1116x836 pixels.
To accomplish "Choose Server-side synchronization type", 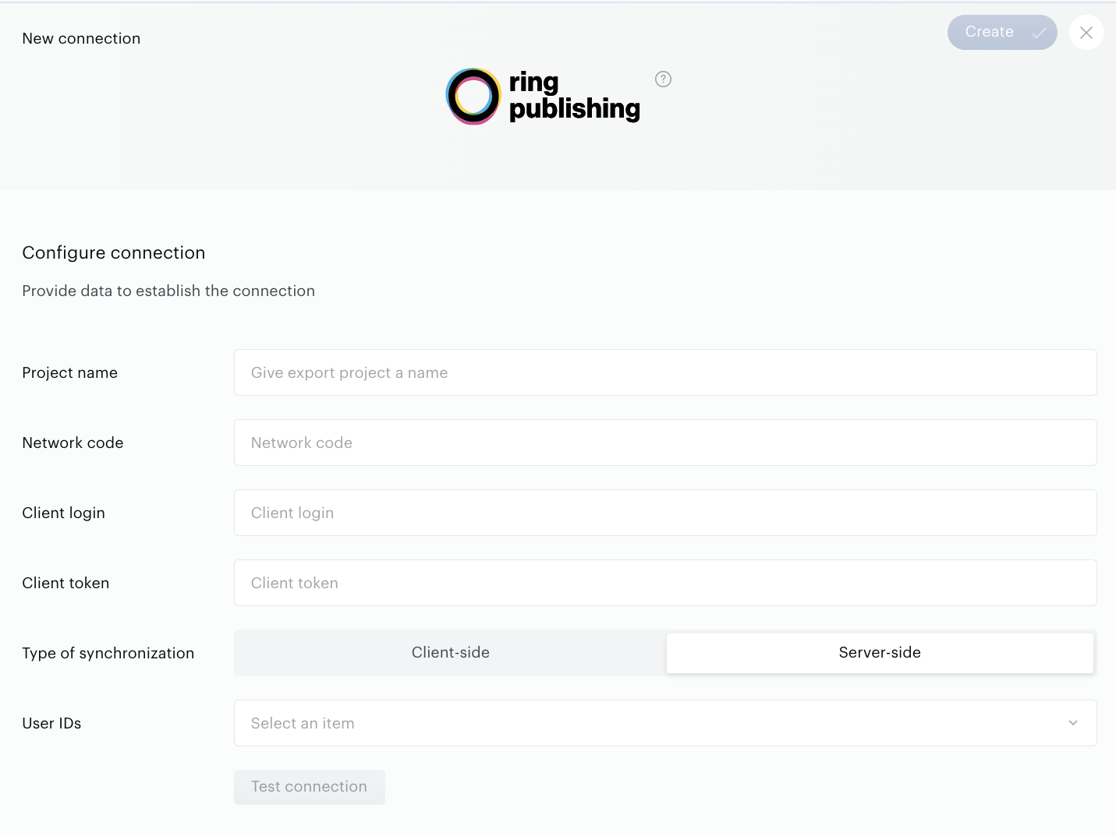I will 880,653.
